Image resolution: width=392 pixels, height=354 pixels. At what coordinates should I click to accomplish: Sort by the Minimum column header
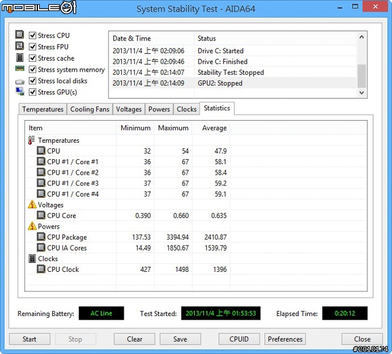tap(135, 128)
